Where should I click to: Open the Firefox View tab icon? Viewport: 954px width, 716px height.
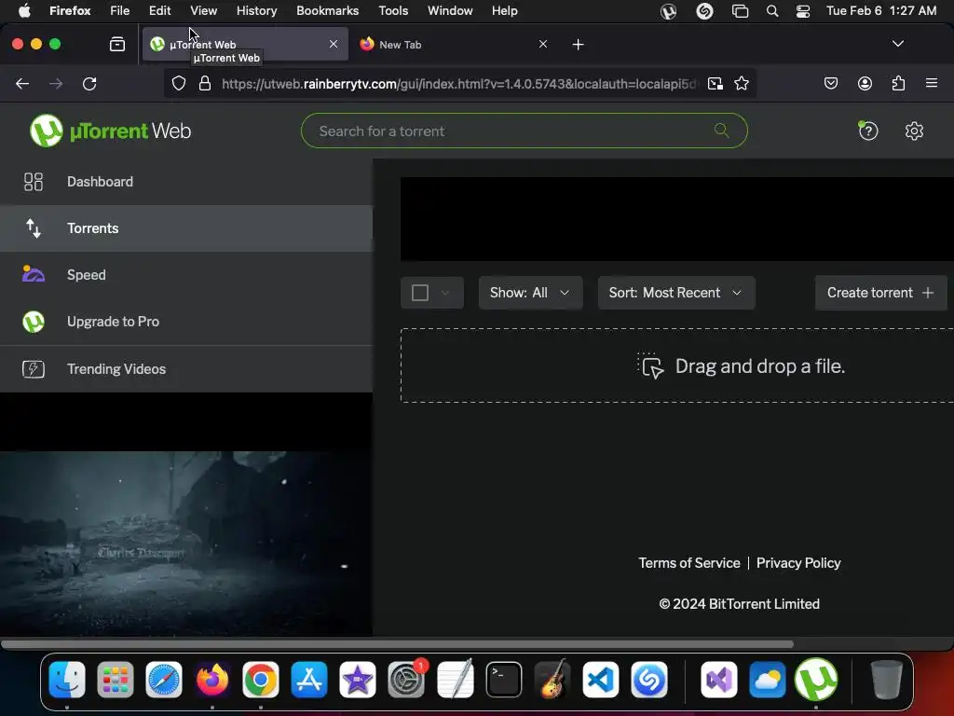[x=117, y=44]
